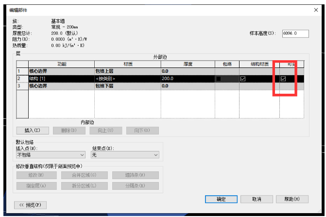The image size is (326, 217).
Task: Toggle the 可变 checkbox in row 2
Action: [283, 79]
